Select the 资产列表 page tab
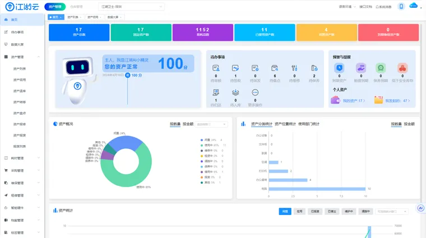This screenshot has height=238, width=426. click(73, 17)
